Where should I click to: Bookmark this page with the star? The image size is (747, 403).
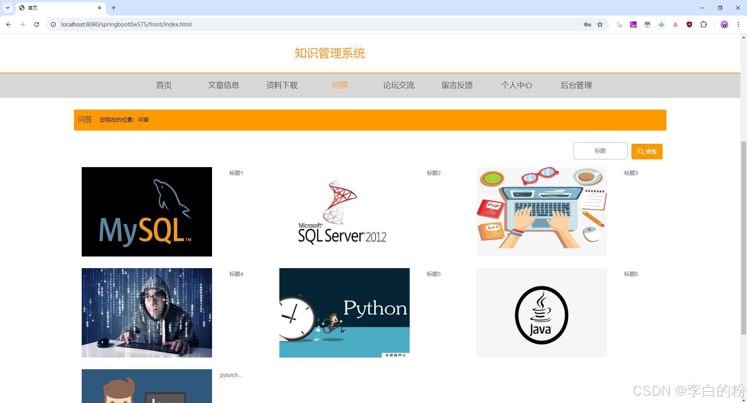(x=600, y=24)
